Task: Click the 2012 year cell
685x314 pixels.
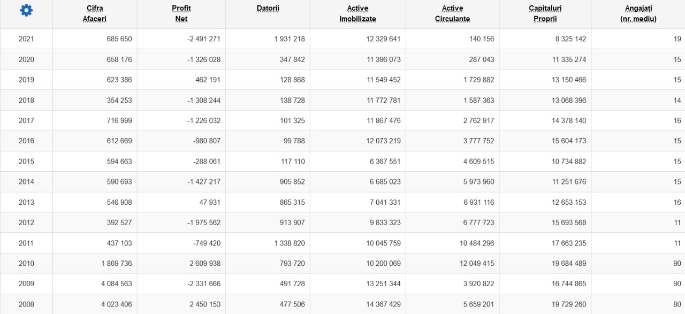Action: tap(26, 223)
